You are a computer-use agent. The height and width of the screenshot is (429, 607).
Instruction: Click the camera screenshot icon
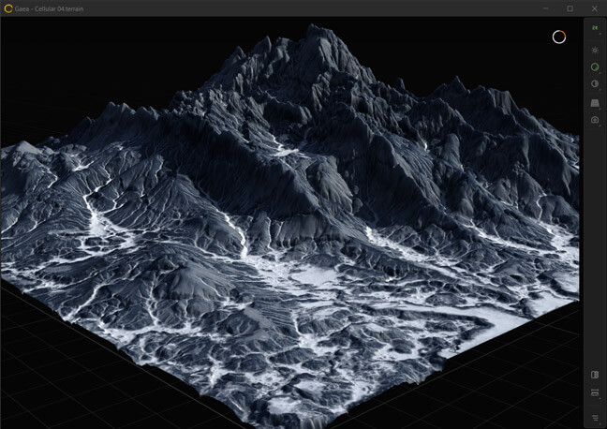[595, 120]
